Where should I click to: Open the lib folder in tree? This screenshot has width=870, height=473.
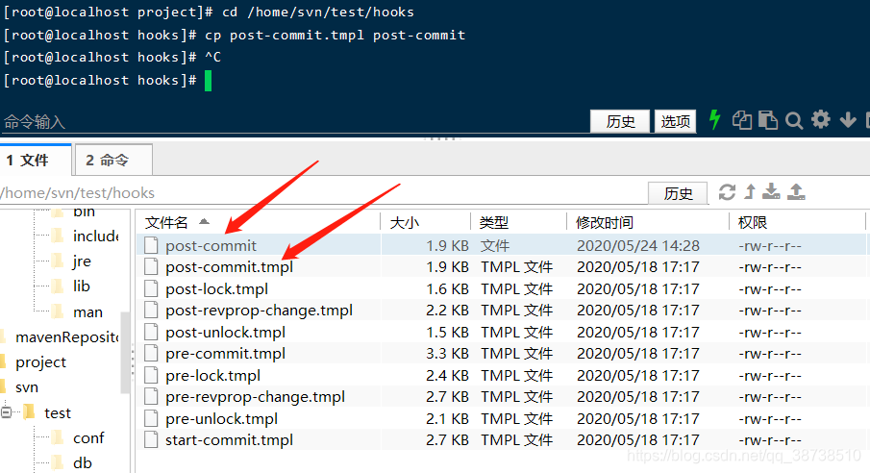pos(81,286)
